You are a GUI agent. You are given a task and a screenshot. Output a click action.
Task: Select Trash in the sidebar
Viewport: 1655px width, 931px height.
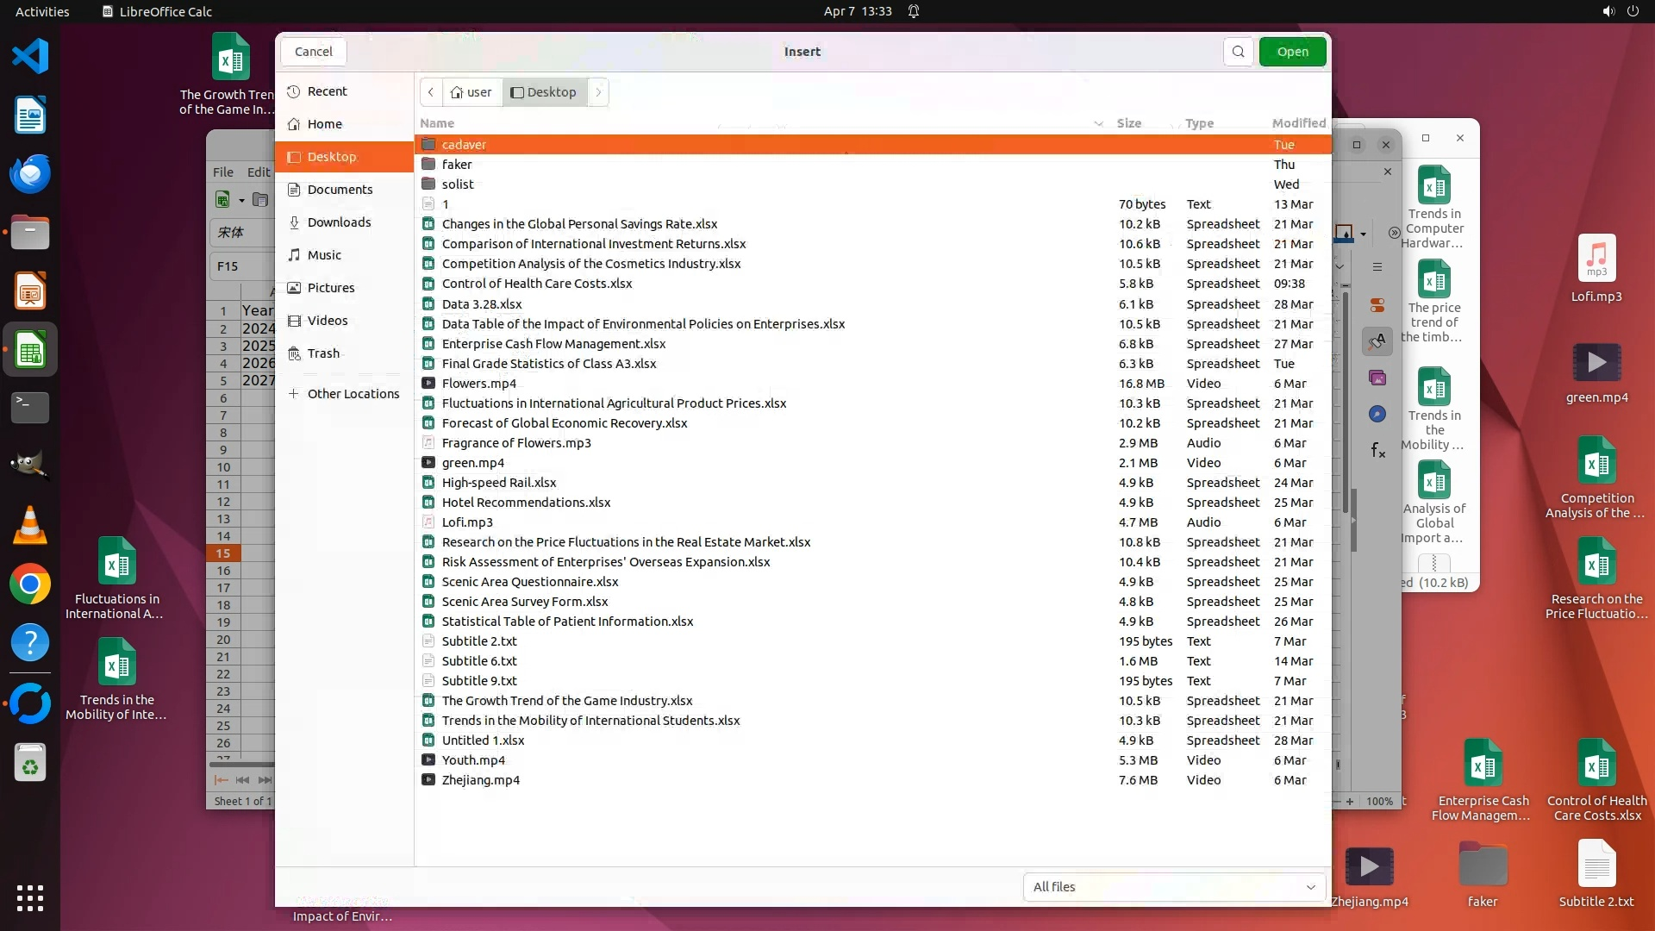coord(323,353)
